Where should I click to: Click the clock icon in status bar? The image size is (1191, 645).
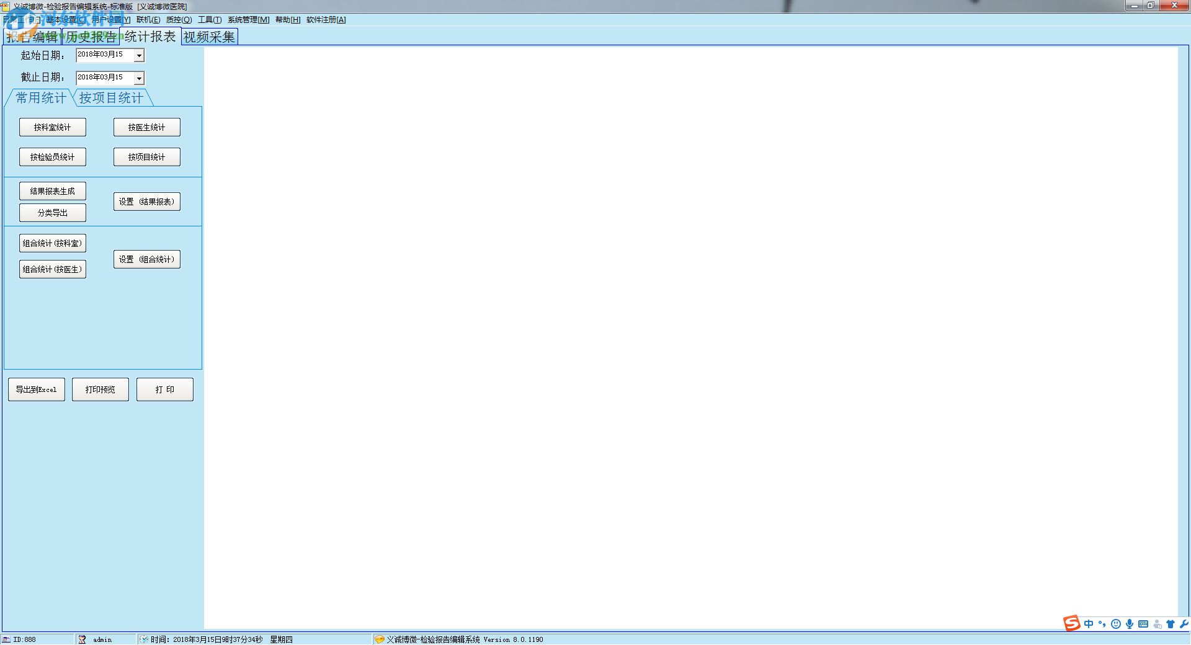pyautogui.click(x=144, y=639)
